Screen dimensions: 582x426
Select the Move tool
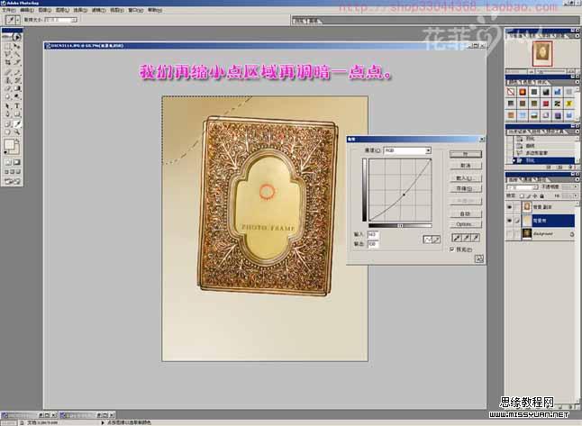[17, 47]
